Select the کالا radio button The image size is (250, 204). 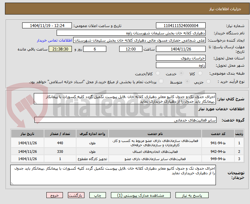coord(200,73)
